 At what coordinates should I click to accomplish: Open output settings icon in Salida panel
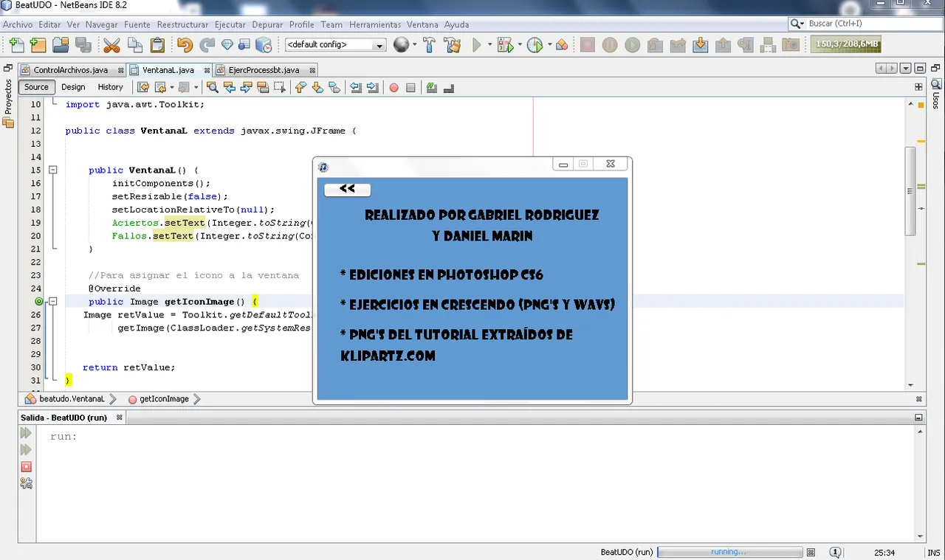[x=26, y=483]
